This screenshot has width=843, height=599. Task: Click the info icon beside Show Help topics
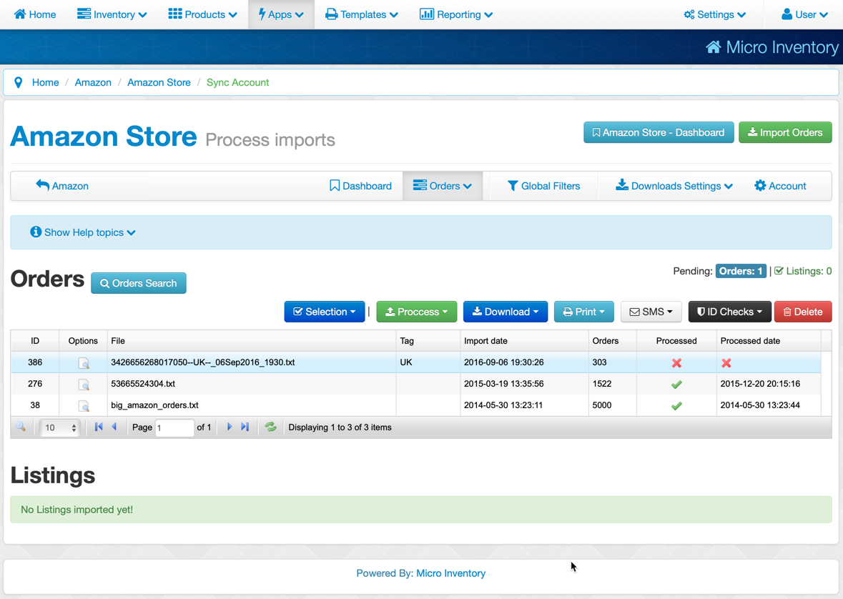(x=36, y=232)
